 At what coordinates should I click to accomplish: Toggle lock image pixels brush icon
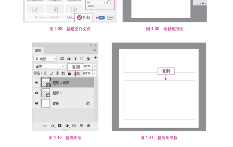(52, 73)
